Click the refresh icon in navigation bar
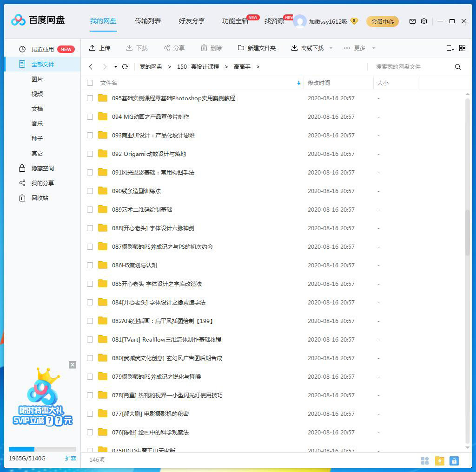The height and width of the screenshot is (472, 476). 125,67
